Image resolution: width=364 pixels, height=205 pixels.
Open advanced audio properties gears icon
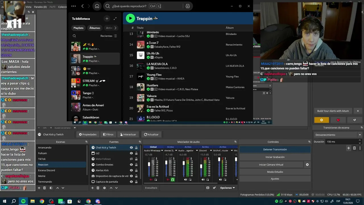(214, 188)
